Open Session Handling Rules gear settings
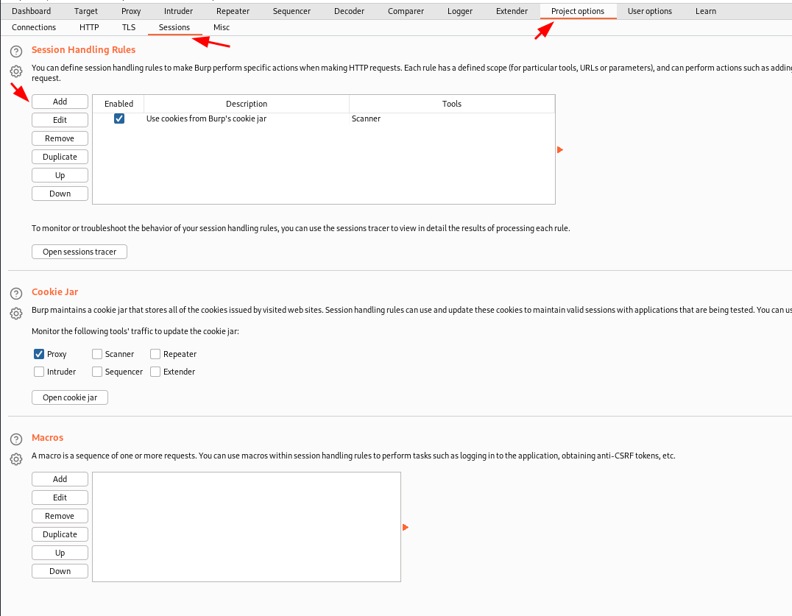Viewport: 792px width, 616px height. [x=16, y=71]
